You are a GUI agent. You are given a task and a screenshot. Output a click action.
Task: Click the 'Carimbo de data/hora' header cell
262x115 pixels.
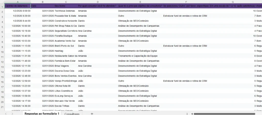(x=18, y=6)
